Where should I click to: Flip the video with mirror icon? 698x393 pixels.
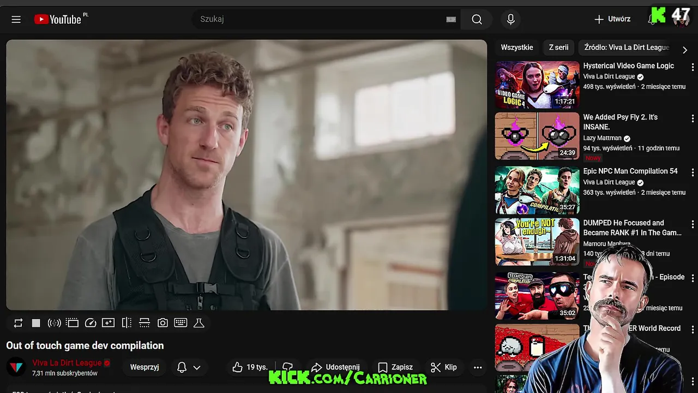tap(127, 323)
